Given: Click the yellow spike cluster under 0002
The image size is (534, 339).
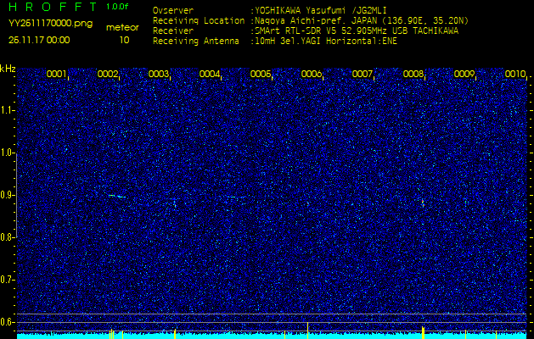Looking at the screenshot, I should (x=112, y=334).
